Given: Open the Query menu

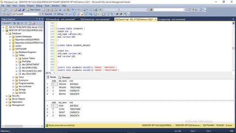Looking at the screenshot, I should 22,6.
